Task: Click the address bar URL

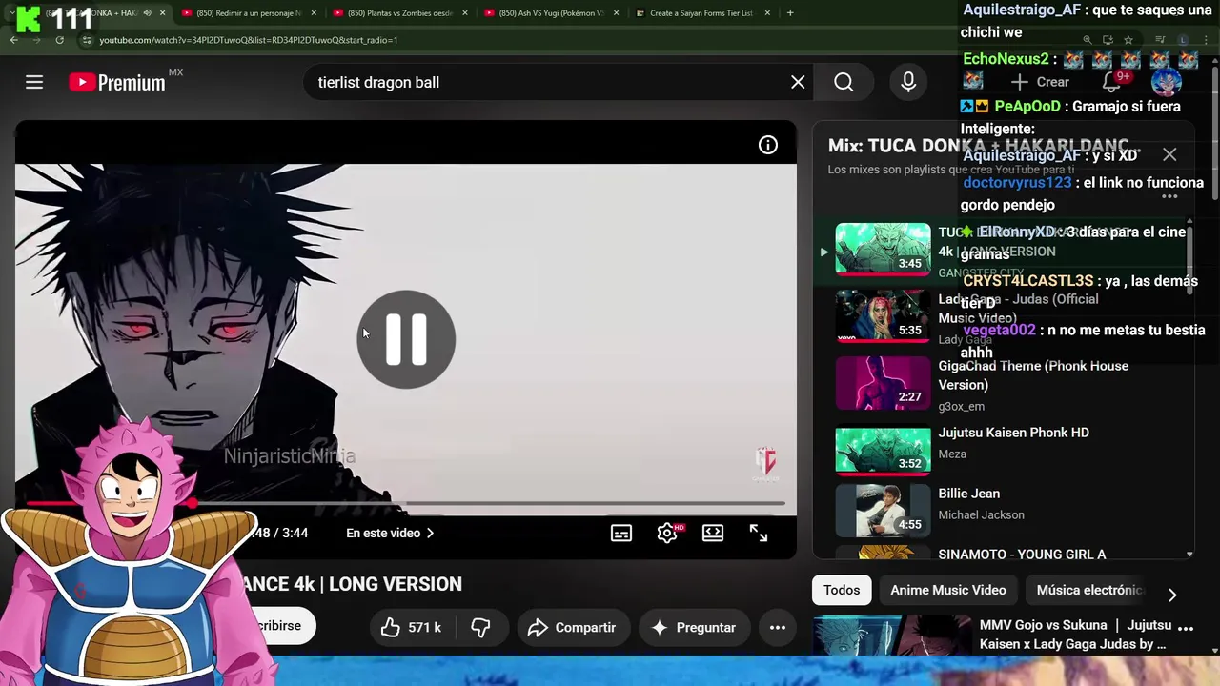Action: 249,40
